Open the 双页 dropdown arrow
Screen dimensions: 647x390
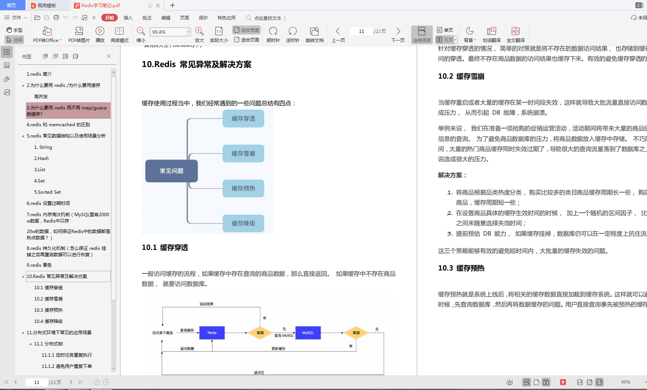[x=456, y=40]
